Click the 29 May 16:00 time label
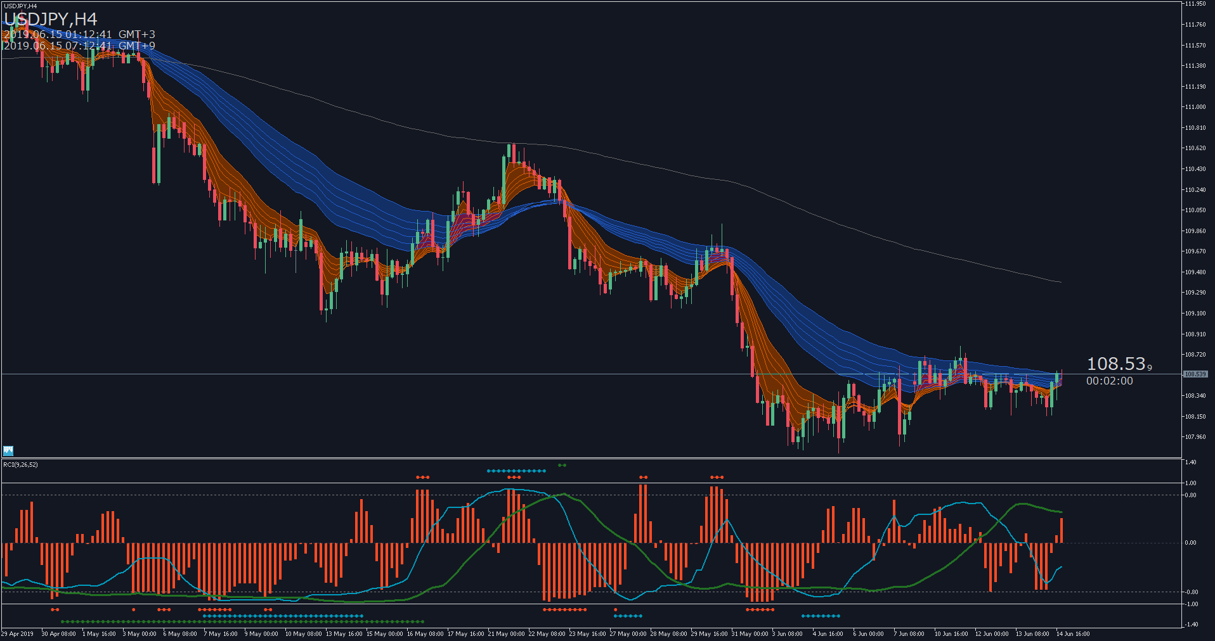 pos(710,634)
